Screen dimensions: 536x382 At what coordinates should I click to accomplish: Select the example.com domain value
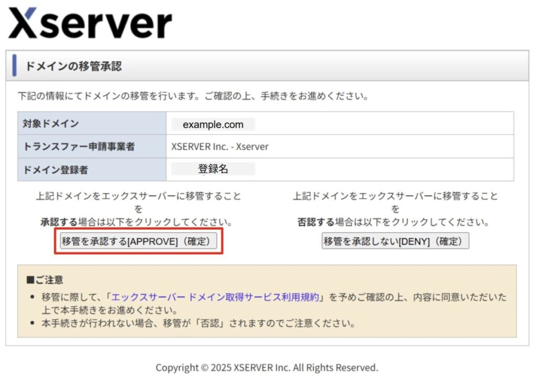pos(213,125)
